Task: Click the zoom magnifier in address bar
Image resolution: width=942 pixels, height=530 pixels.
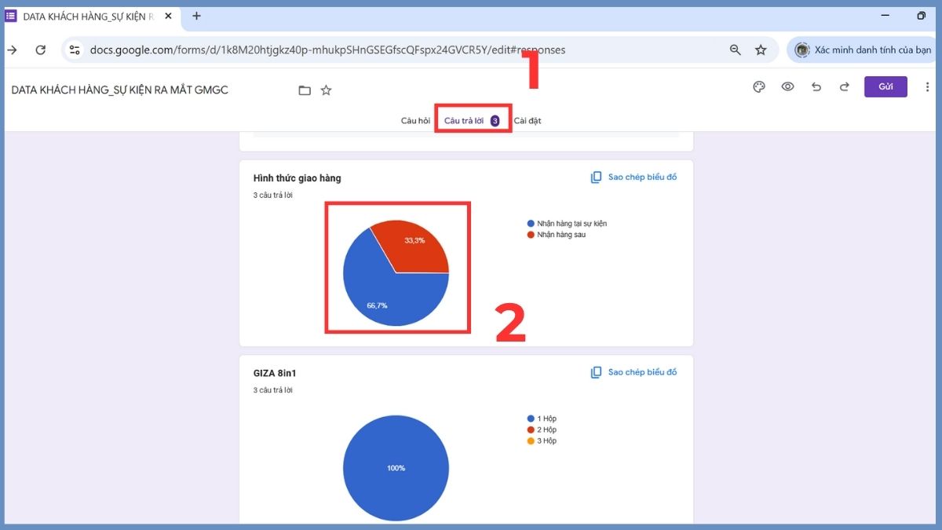Action: 735,49
